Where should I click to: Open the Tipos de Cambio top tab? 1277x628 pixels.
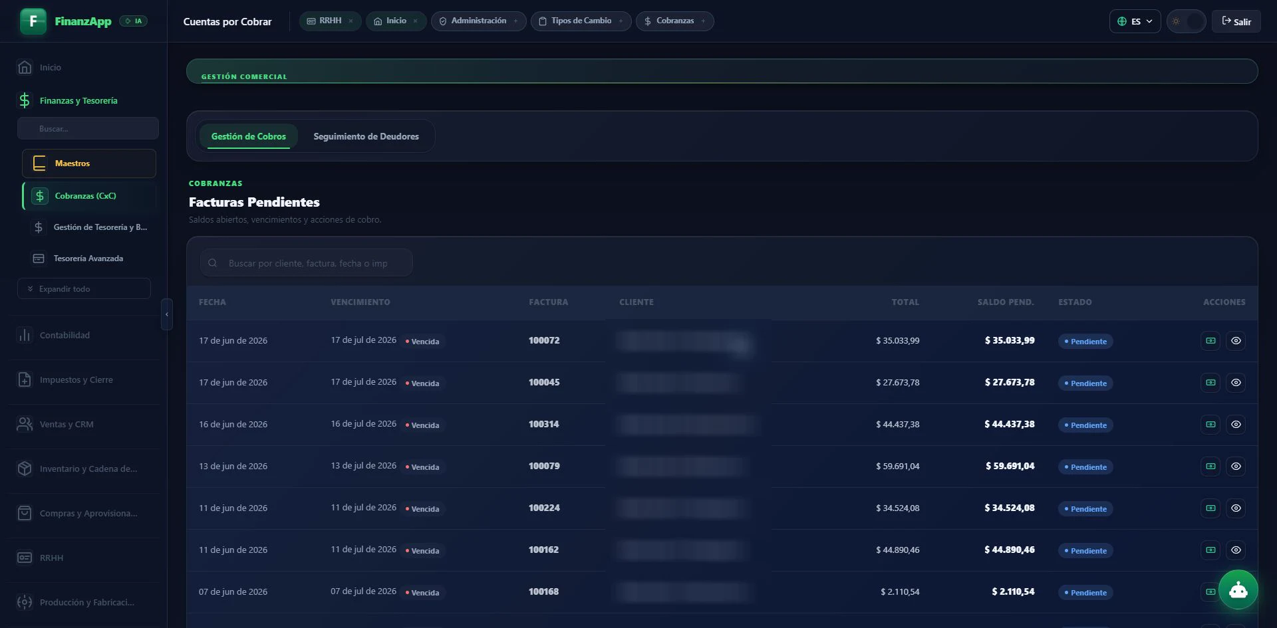[581, 21]
